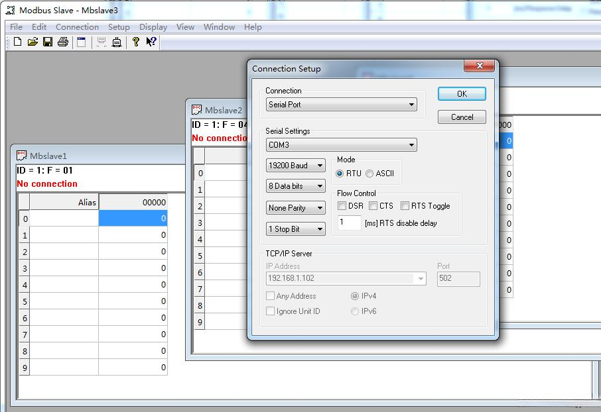Viewport: 601px width, 412px height.
Task: Click the New document toolbar icon
Action: (x=17, y=42)
